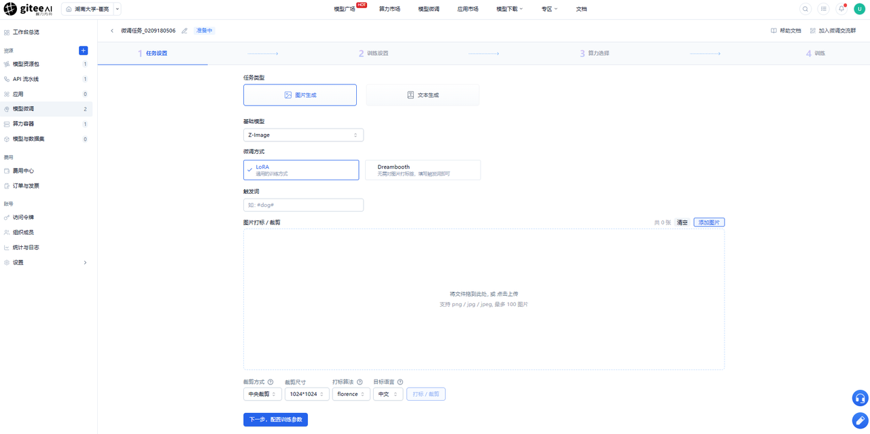Screen dimensions: 870x434
Task: Click the 触发词 input field
Action: click(x=303, y=205)
